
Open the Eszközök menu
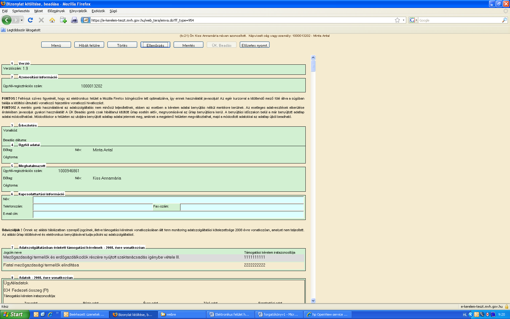98,11
